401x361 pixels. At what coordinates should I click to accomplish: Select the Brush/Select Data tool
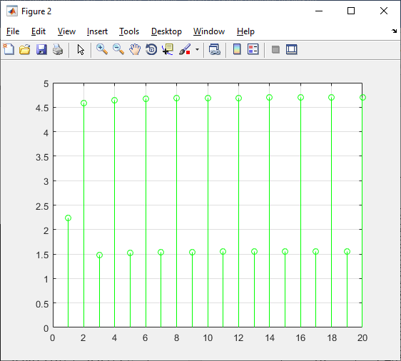coord(185,49)
